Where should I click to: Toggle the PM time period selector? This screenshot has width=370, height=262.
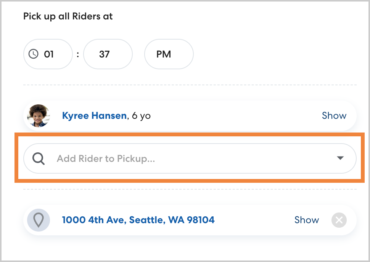(169, 54)
